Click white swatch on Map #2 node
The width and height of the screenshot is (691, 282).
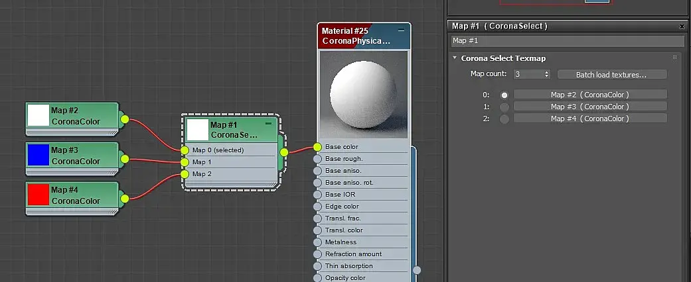38,116
